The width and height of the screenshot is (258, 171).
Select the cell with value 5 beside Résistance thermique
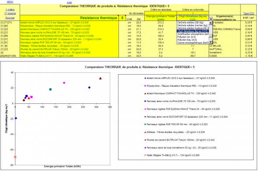point(122,18)
